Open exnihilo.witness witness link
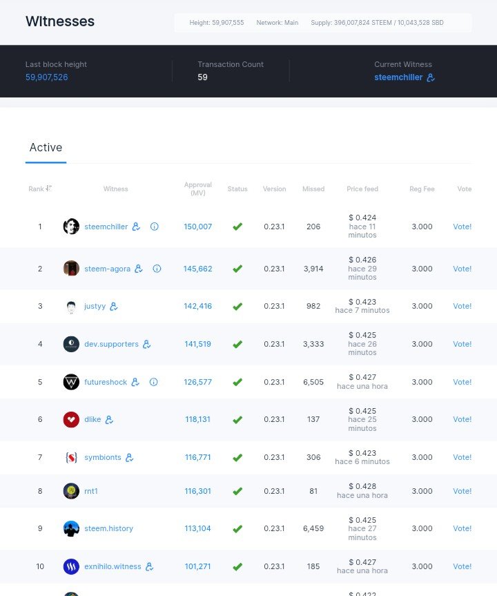497x596 pixels. (x=113, y=566)
